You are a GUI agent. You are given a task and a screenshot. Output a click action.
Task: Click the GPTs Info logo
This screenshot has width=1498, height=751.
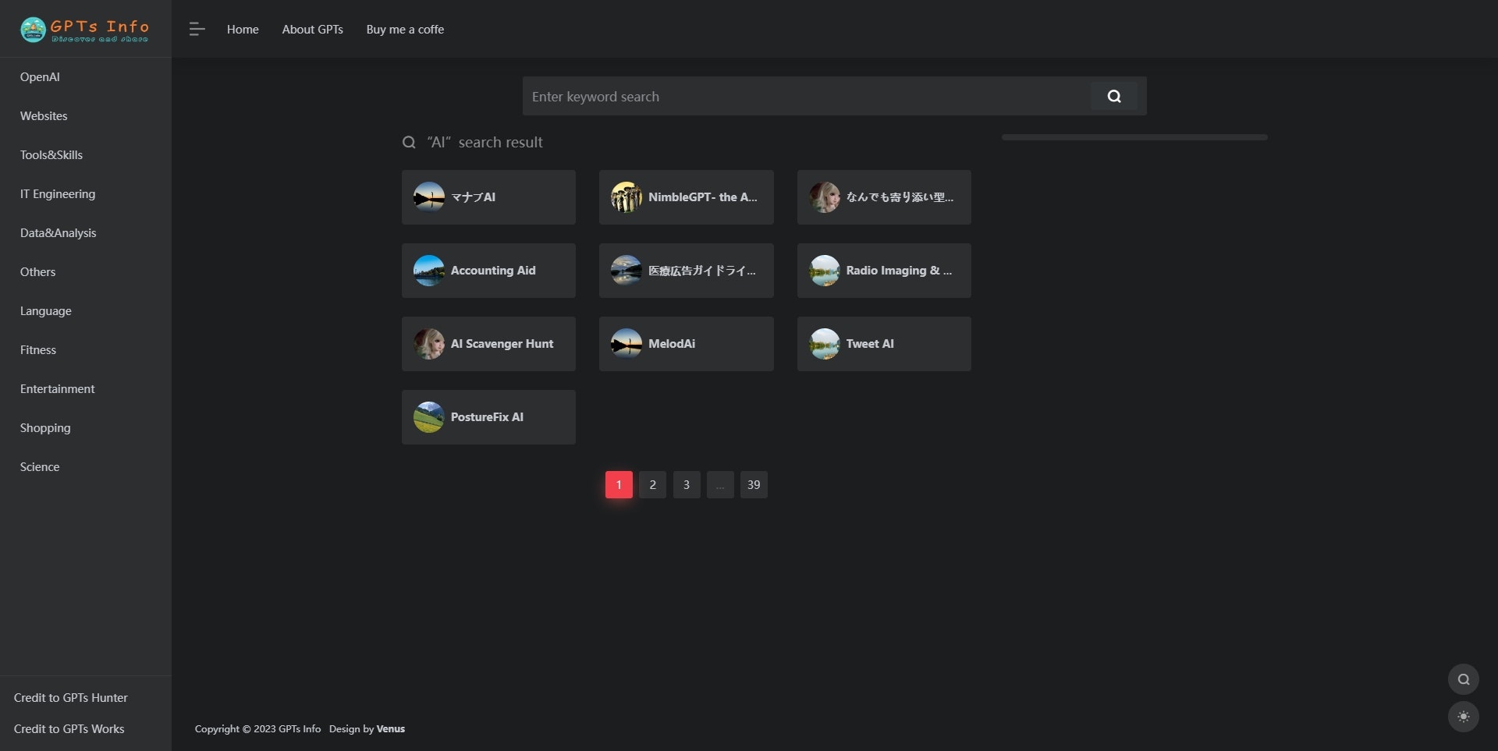click(84, 29)
